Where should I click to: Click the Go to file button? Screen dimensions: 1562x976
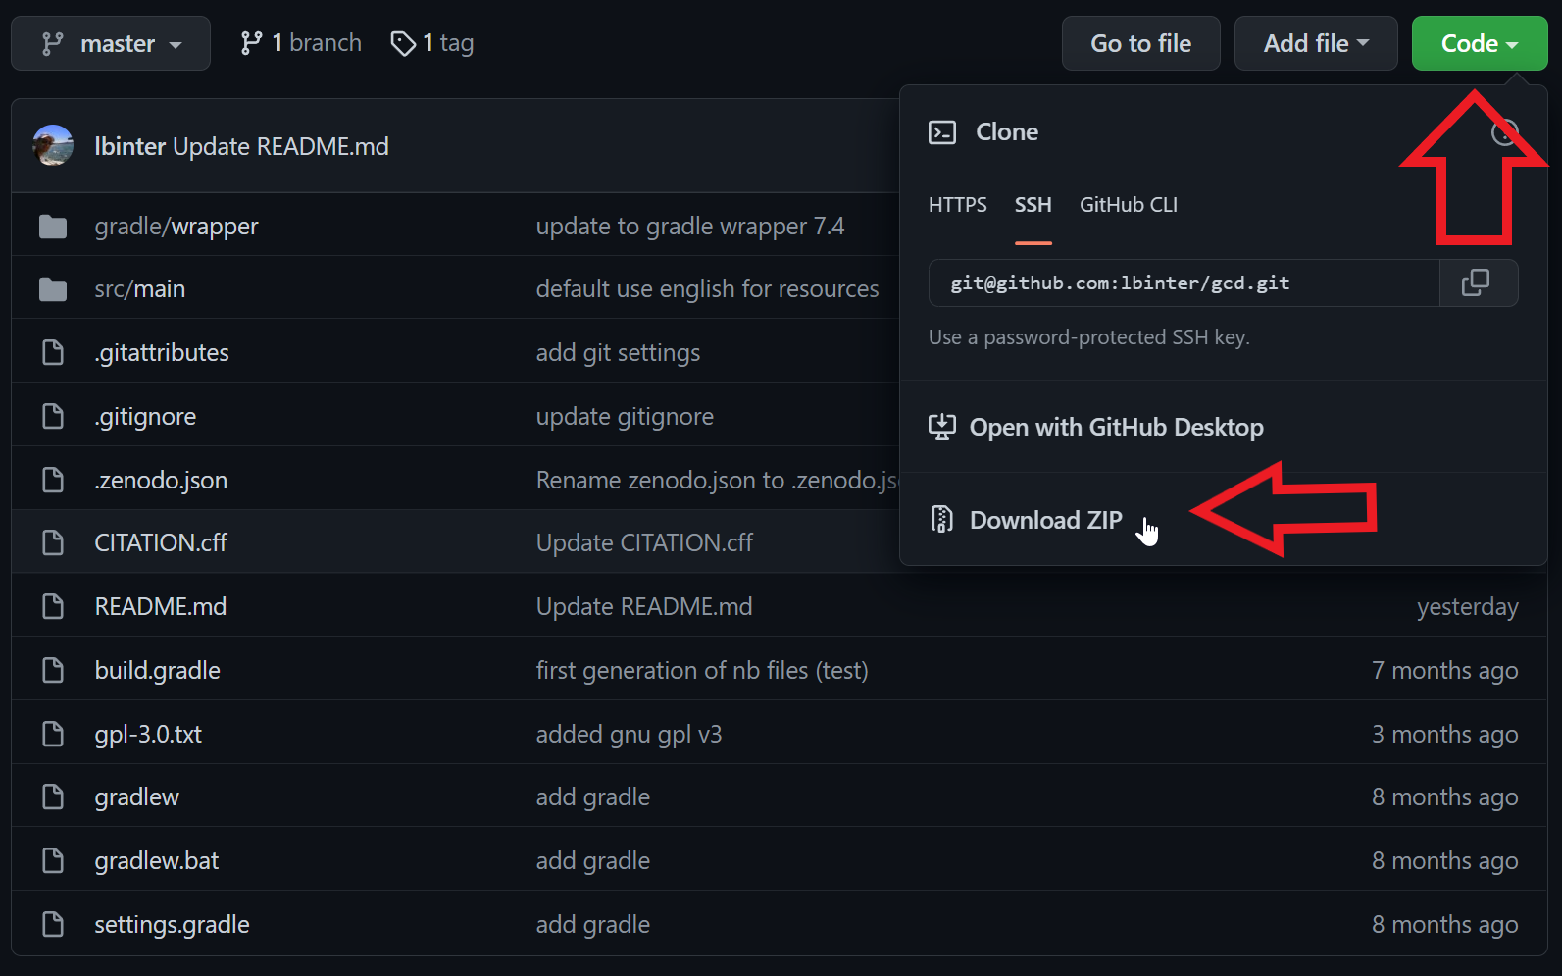tap(1141, 43)
